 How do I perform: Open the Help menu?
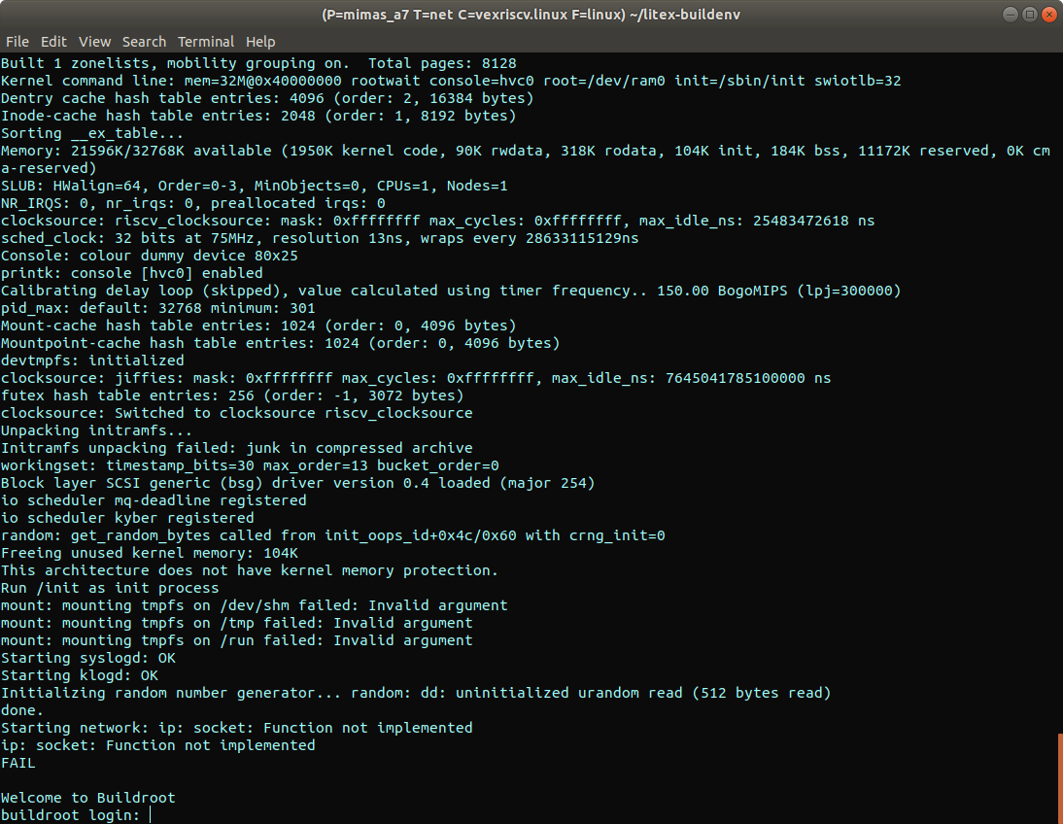point(260,42)
